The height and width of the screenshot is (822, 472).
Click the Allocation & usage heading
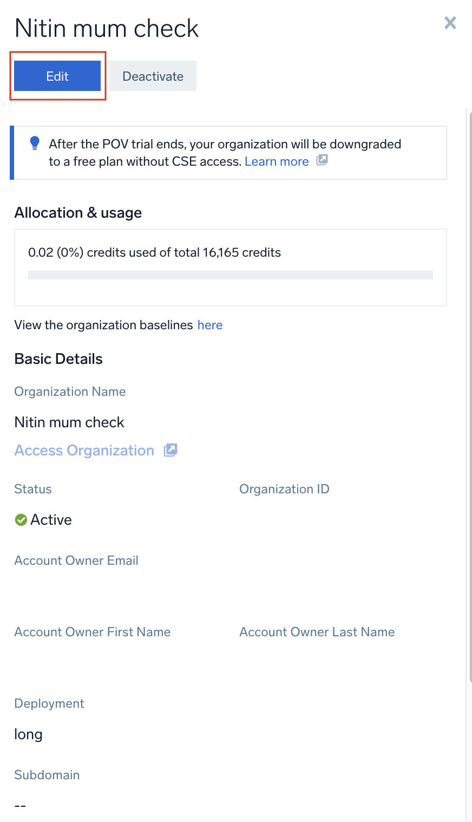(78, 213)
